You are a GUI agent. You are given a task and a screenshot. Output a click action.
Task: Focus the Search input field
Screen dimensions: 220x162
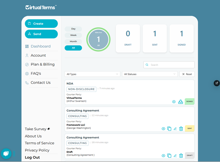pos(169,65)
